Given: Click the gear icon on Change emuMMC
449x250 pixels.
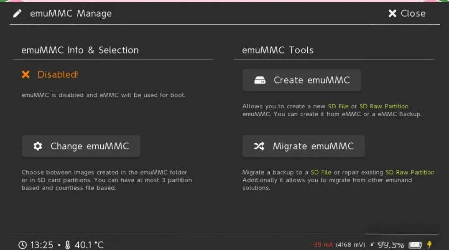Looking at the screenshot, I should tap(38, 146).
